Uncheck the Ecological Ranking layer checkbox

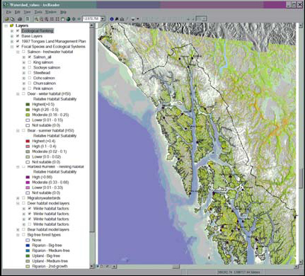pos(18,31)
